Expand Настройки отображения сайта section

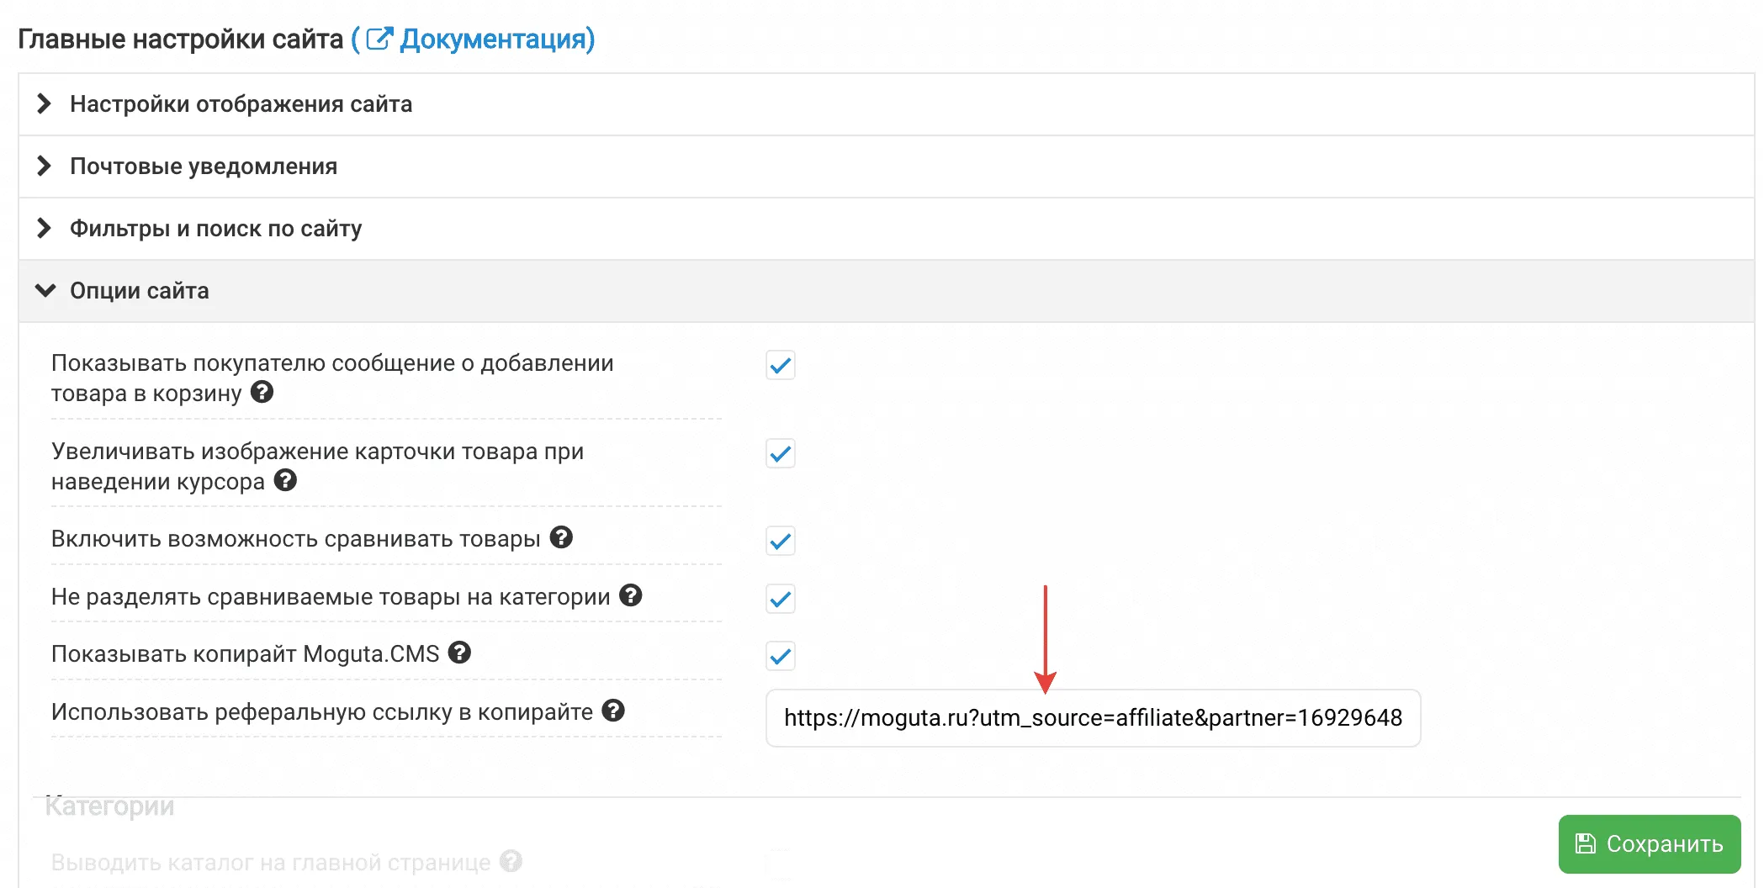point(887,104)
